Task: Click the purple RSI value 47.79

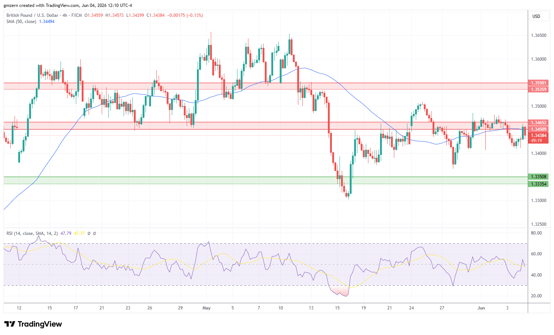Action: point(66,233)
